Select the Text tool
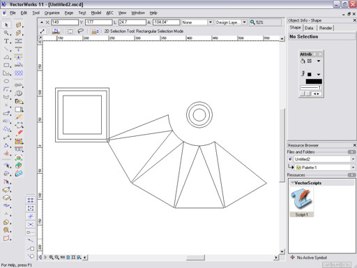 coord(6,41)
